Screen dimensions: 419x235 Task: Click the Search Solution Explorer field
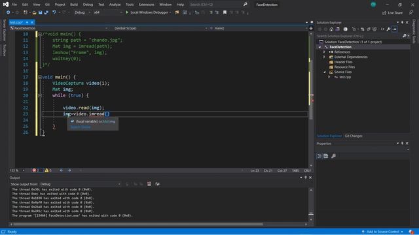point(359,36)
